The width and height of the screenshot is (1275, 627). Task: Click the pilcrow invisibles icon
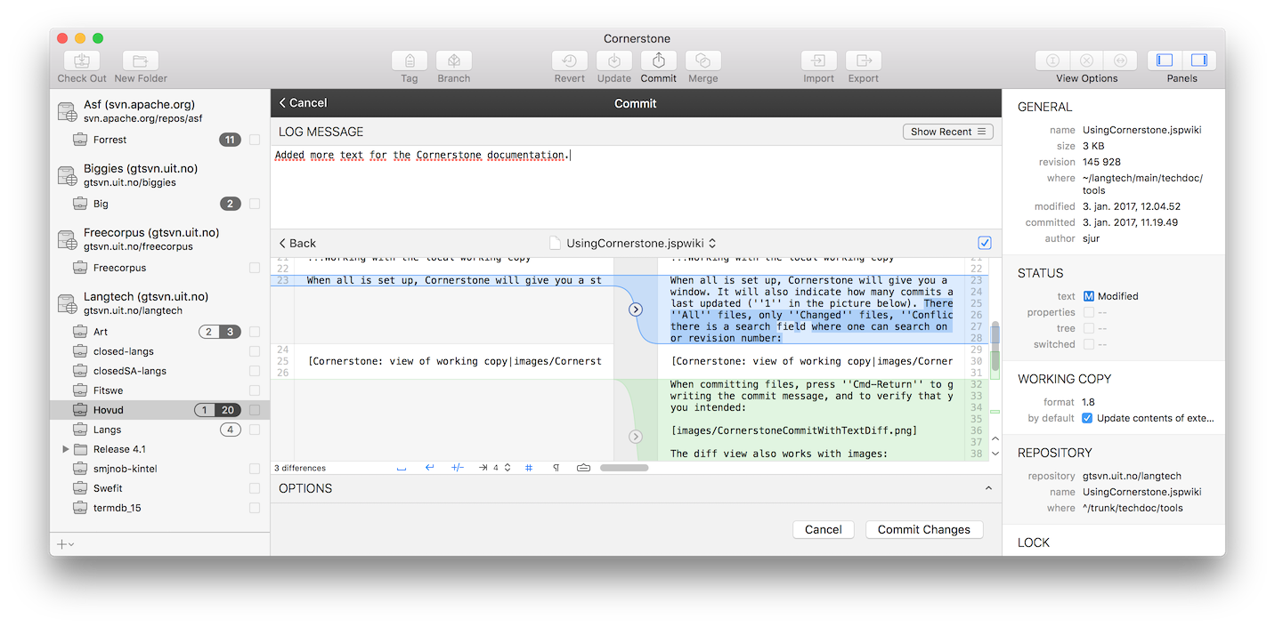(x=556, y=468)
